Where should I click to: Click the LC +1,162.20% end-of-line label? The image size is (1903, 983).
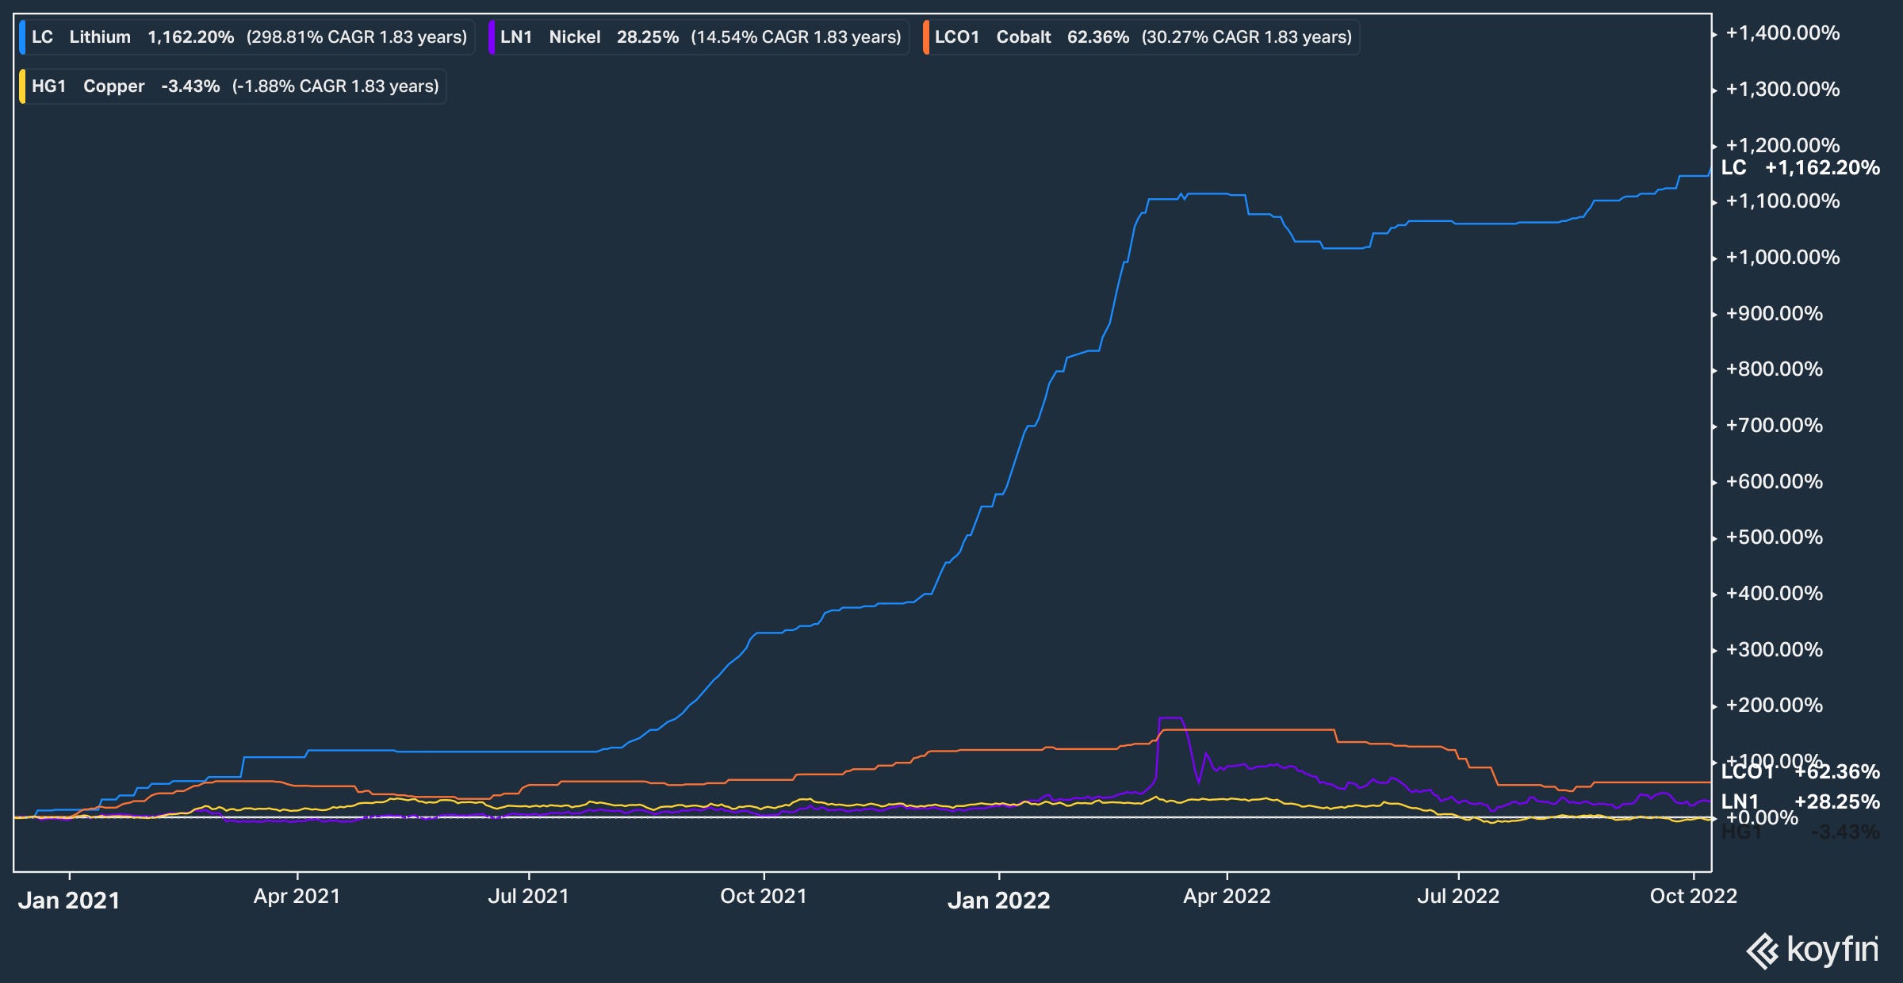(1801, 168)
